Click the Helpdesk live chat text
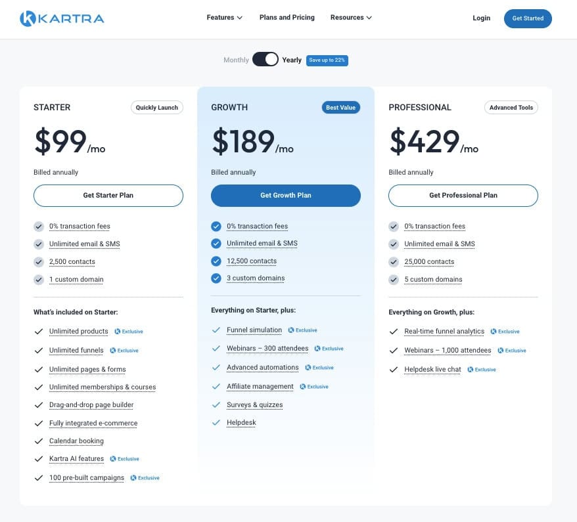577x522 pixels. (x=432, y=370)
